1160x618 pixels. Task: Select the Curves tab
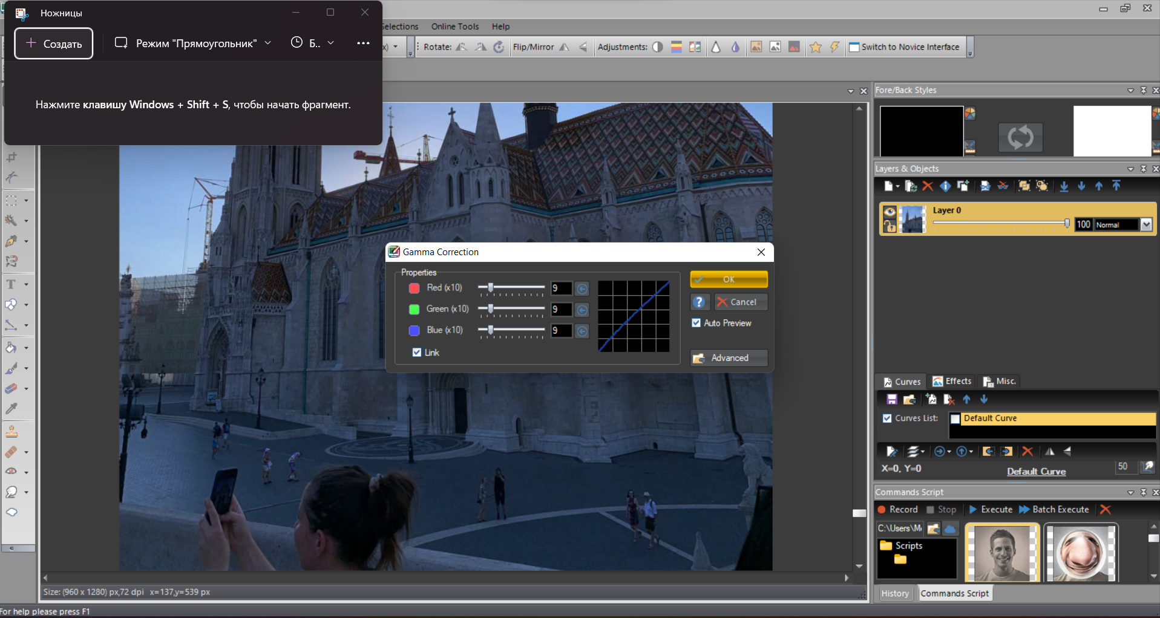click(x=902, y=382)
